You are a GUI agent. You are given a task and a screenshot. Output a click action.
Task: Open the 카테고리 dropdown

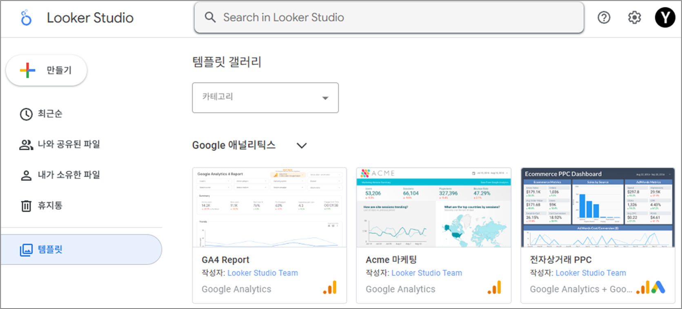click(x=265, y=98)
